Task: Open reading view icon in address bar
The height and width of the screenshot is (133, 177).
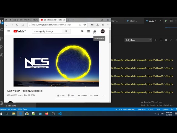Action: [x=80, y=25]
